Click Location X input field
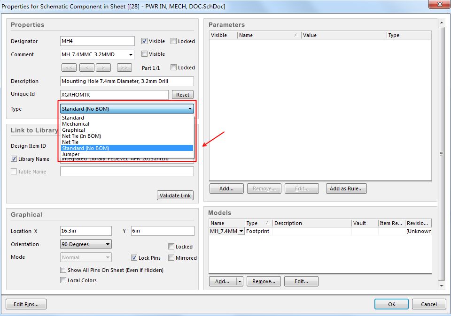The width and height of the screenshot is (451, 316). (86, 231)
